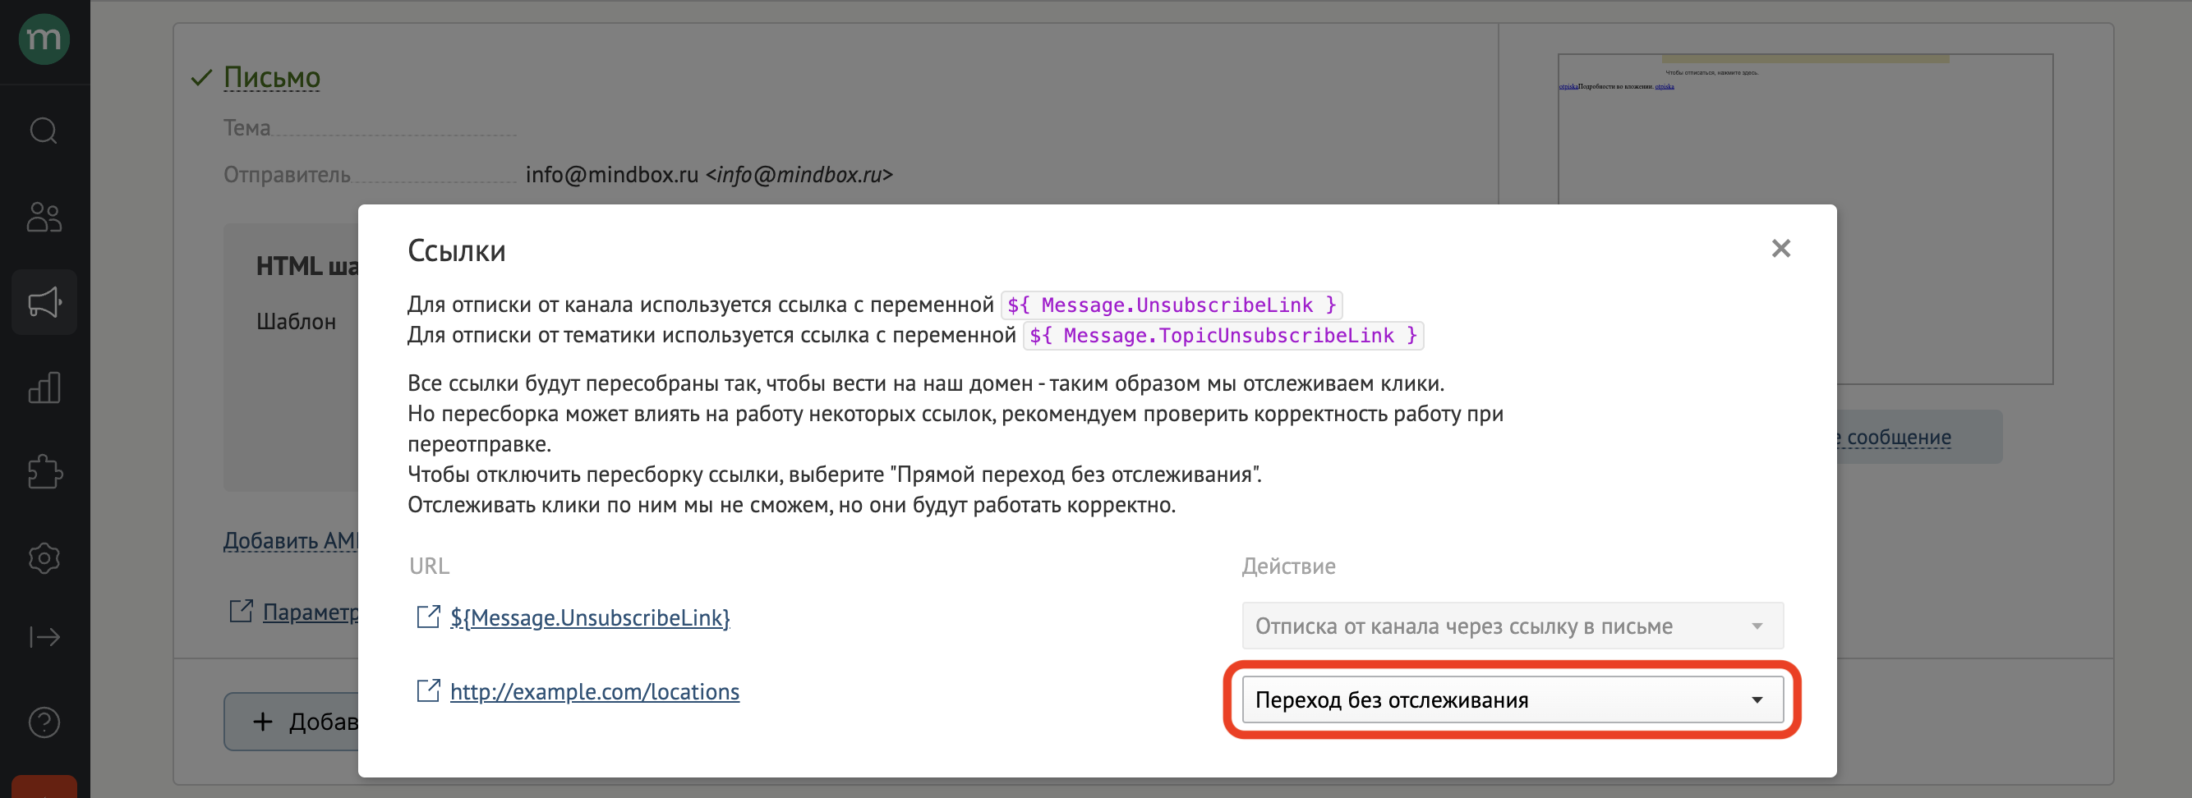The height and width of the screenshot is (798, 2192).
Task: Click the ${ Message.UnsubscribeLink } variable code
Action: tap(1171, 305)
